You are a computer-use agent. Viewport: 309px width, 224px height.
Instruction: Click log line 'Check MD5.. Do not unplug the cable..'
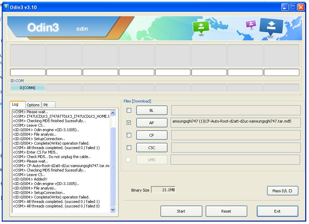52,157
